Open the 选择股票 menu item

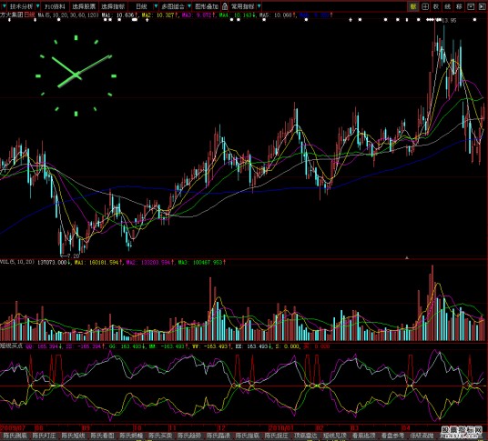(84, 6)
